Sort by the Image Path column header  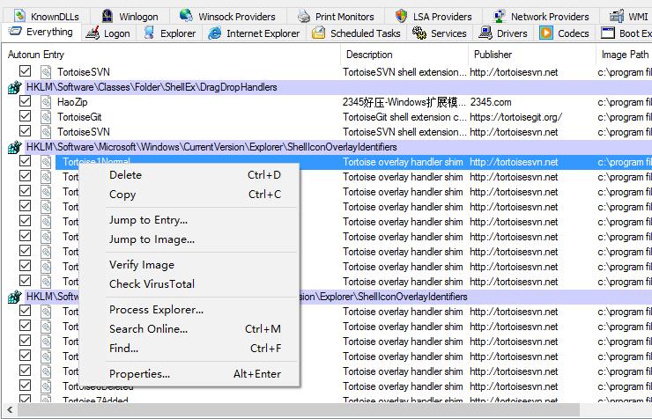(624, 55)
